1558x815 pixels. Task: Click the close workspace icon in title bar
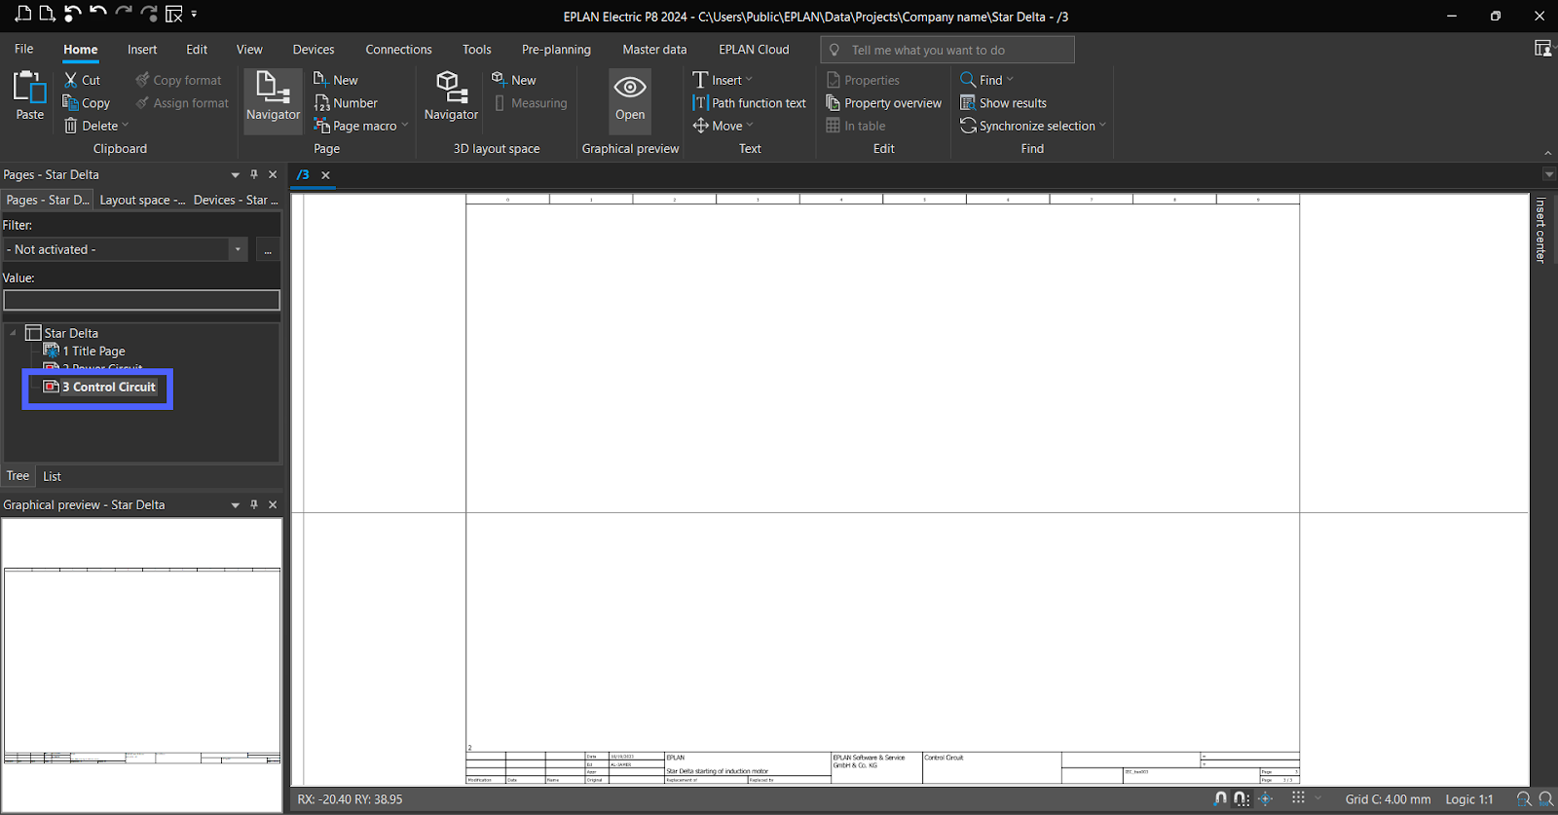coord(174,14)
